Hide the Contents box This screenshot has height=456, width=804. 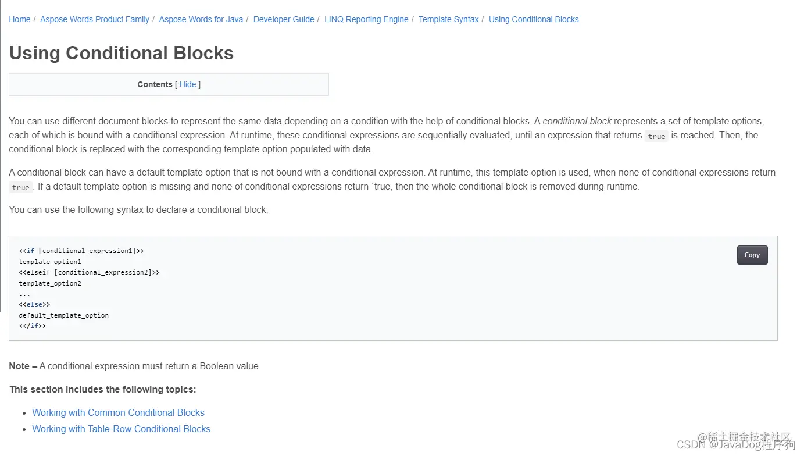pyautogui.click(x=188, y=84)
